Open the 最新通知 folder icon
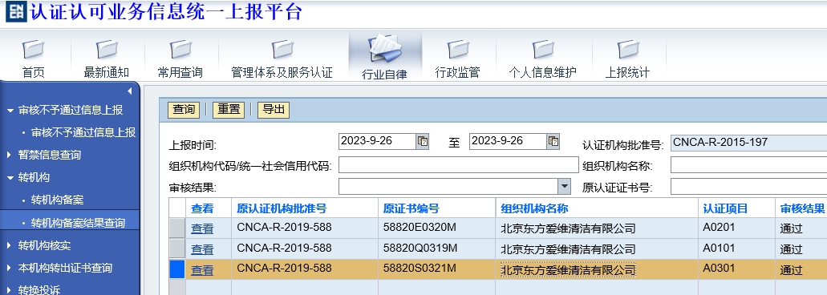The height and width of the screenshot is (295, 827). (107, 50)
